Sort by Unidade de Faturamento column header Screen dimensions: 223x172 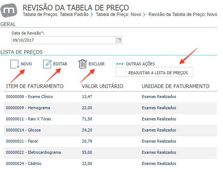pyautogui.click(x=175, y=86)
